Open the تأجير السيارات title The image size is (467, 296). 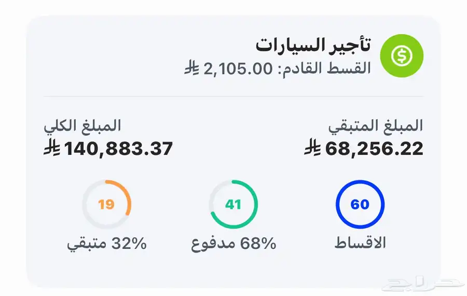coord(313,45)
